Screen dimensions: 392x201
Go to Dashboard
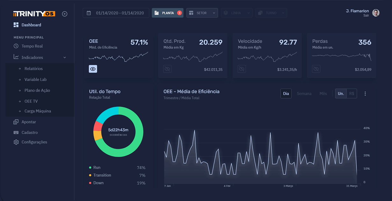[31, 25]
